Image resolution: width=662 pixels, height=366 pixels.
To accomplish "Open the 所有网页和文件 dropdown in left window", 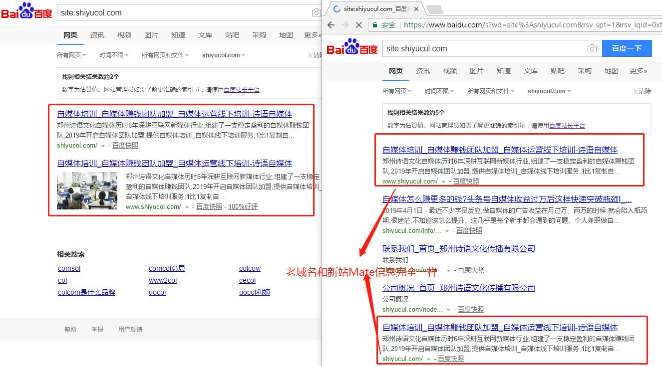I will pyautogui.click(x=165, y=55).
